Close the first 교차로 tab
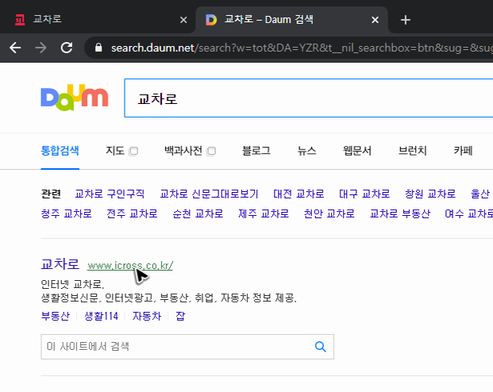This screenshot has width=493, height=392. [x=183, y=20]
